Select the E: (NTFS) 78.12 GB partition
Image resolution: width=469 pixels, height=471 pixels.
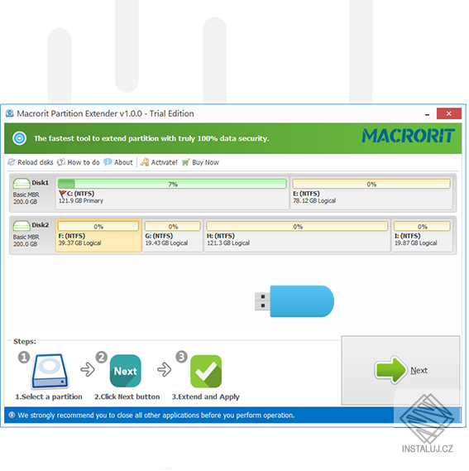point(371,193)
